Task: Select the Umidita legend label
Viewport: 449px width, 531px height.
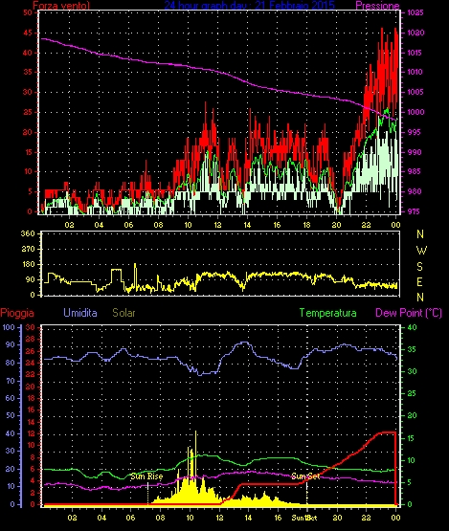Action: pyautogui.click(x=80, y=313)
